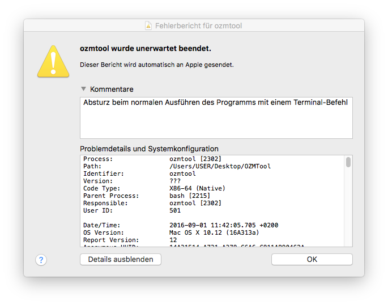Click the document icon in the title bar

pos(148,26)
